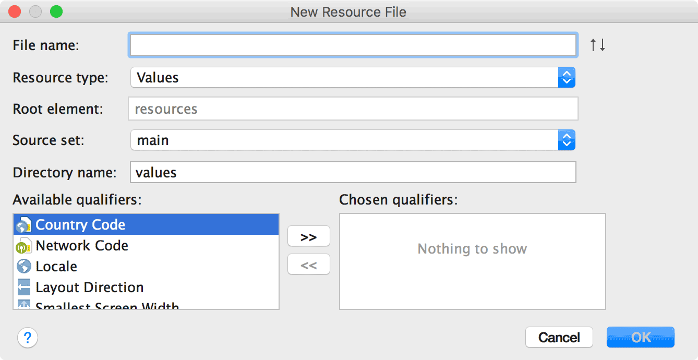
Task: Select Country Code in Available qualifiers
Action: coord(80,225)
